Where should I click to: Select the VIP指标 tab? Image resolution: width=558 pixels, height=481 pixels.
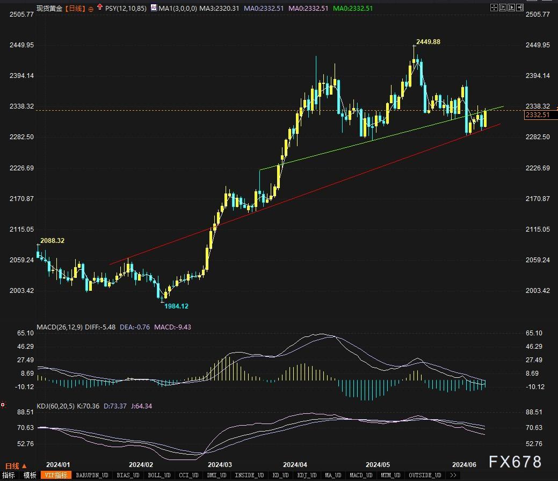55,475
